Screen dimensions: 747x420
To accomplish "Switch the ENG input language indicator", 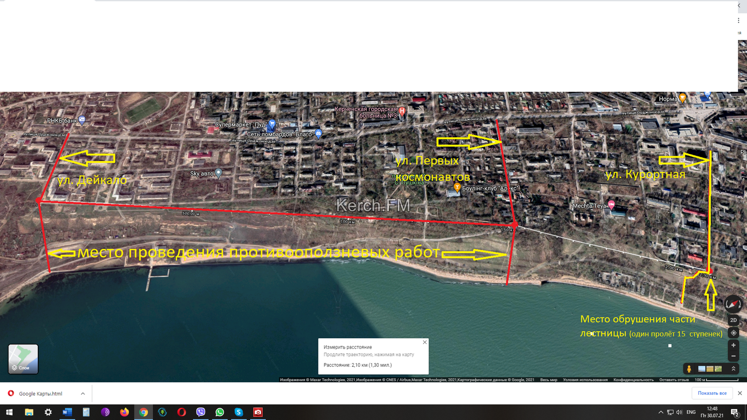I will point(691,412).
